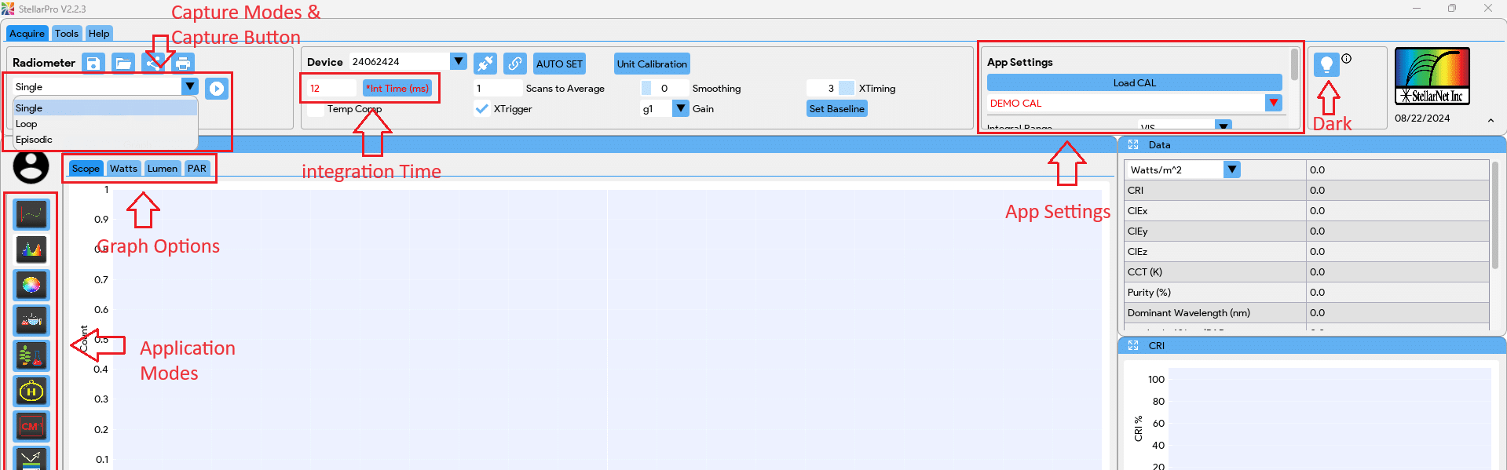
Task: Click the Smoothing value field
Action: pyautogui.click(x=671, y=88)
